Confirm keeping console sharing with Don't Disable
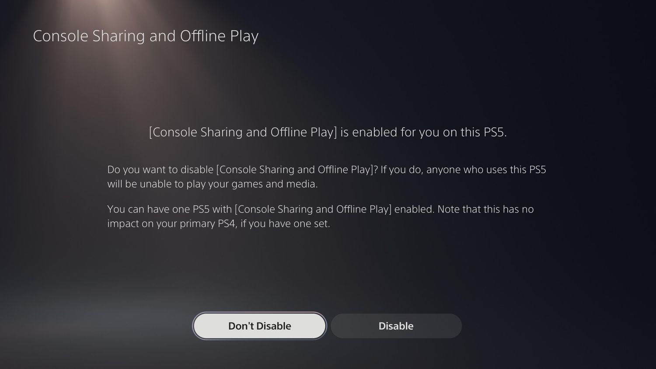 pos(259,326)
